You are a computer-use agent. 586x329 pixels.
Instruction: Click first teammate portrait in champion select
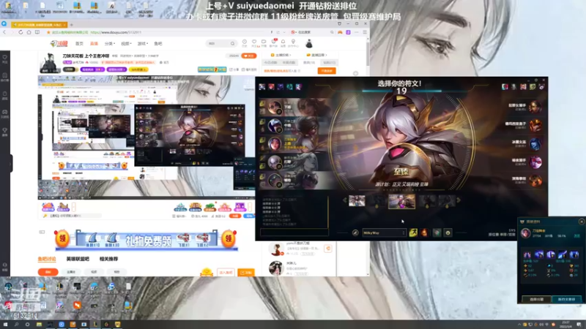275,107
